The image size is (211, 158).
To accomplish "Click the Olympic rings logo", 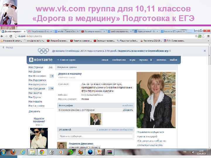I will click(x=43, y=51).
